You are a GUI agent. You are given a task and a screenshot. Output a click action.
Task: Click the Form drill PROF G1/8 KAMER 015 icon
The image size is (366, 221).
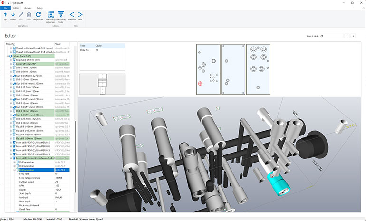point(14,143)
